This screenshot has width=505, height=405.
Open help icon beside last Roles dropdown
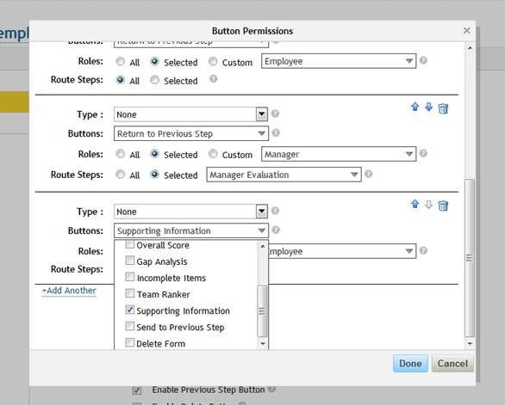pos(423,250)
